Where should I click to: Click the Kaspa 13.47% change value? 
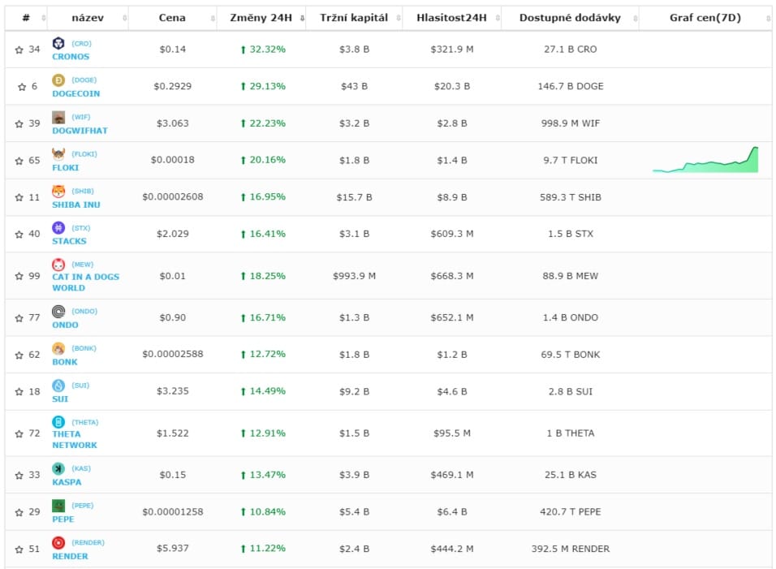click(x=263, y=475)
